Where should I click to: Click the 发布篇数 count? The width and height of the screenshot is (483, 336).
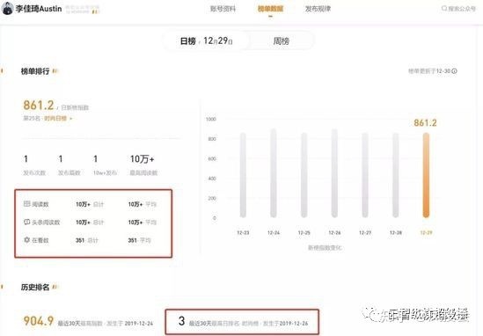pos(61,159)
